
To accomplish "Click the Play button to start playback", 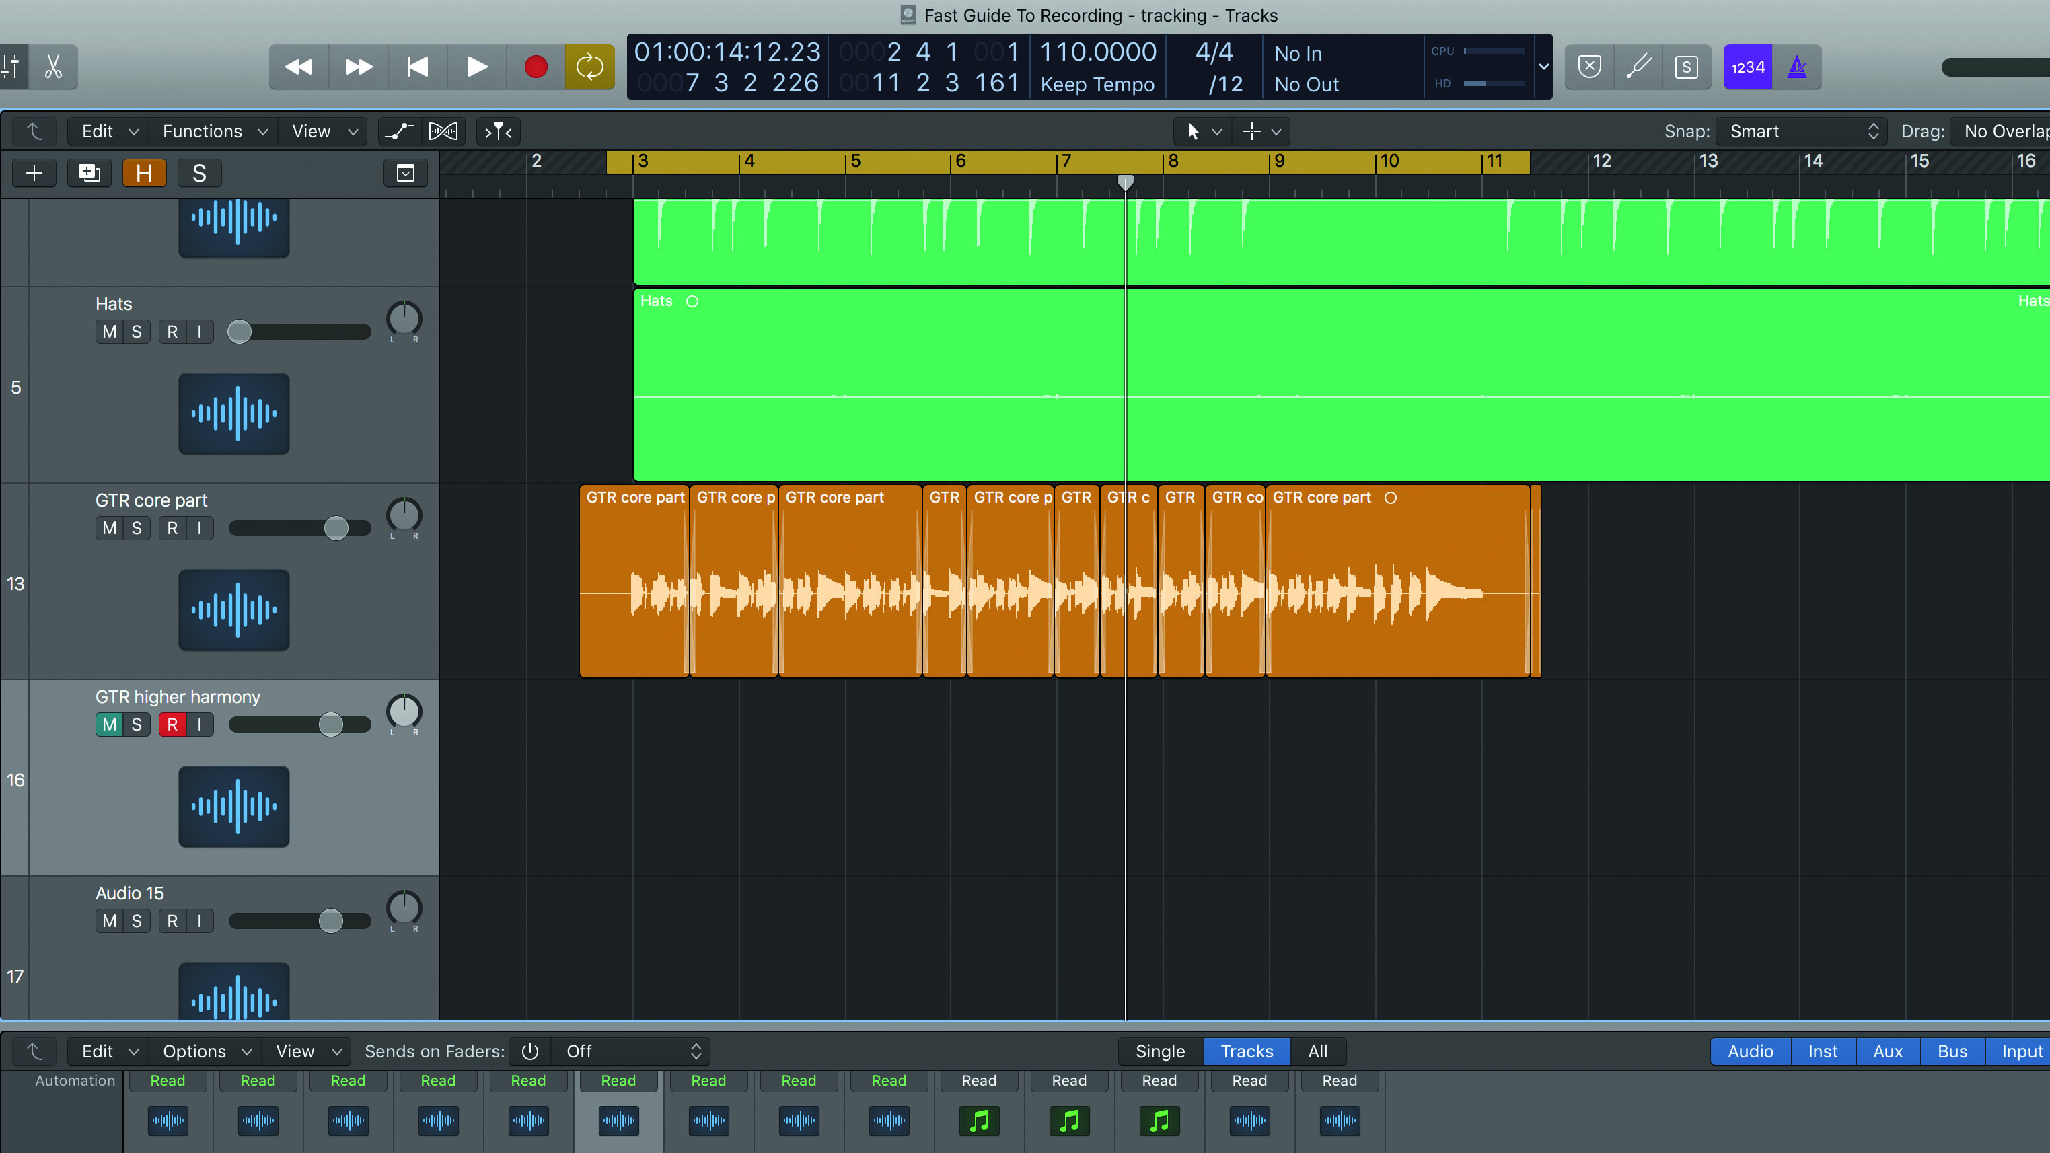I will tap(474, 66).
